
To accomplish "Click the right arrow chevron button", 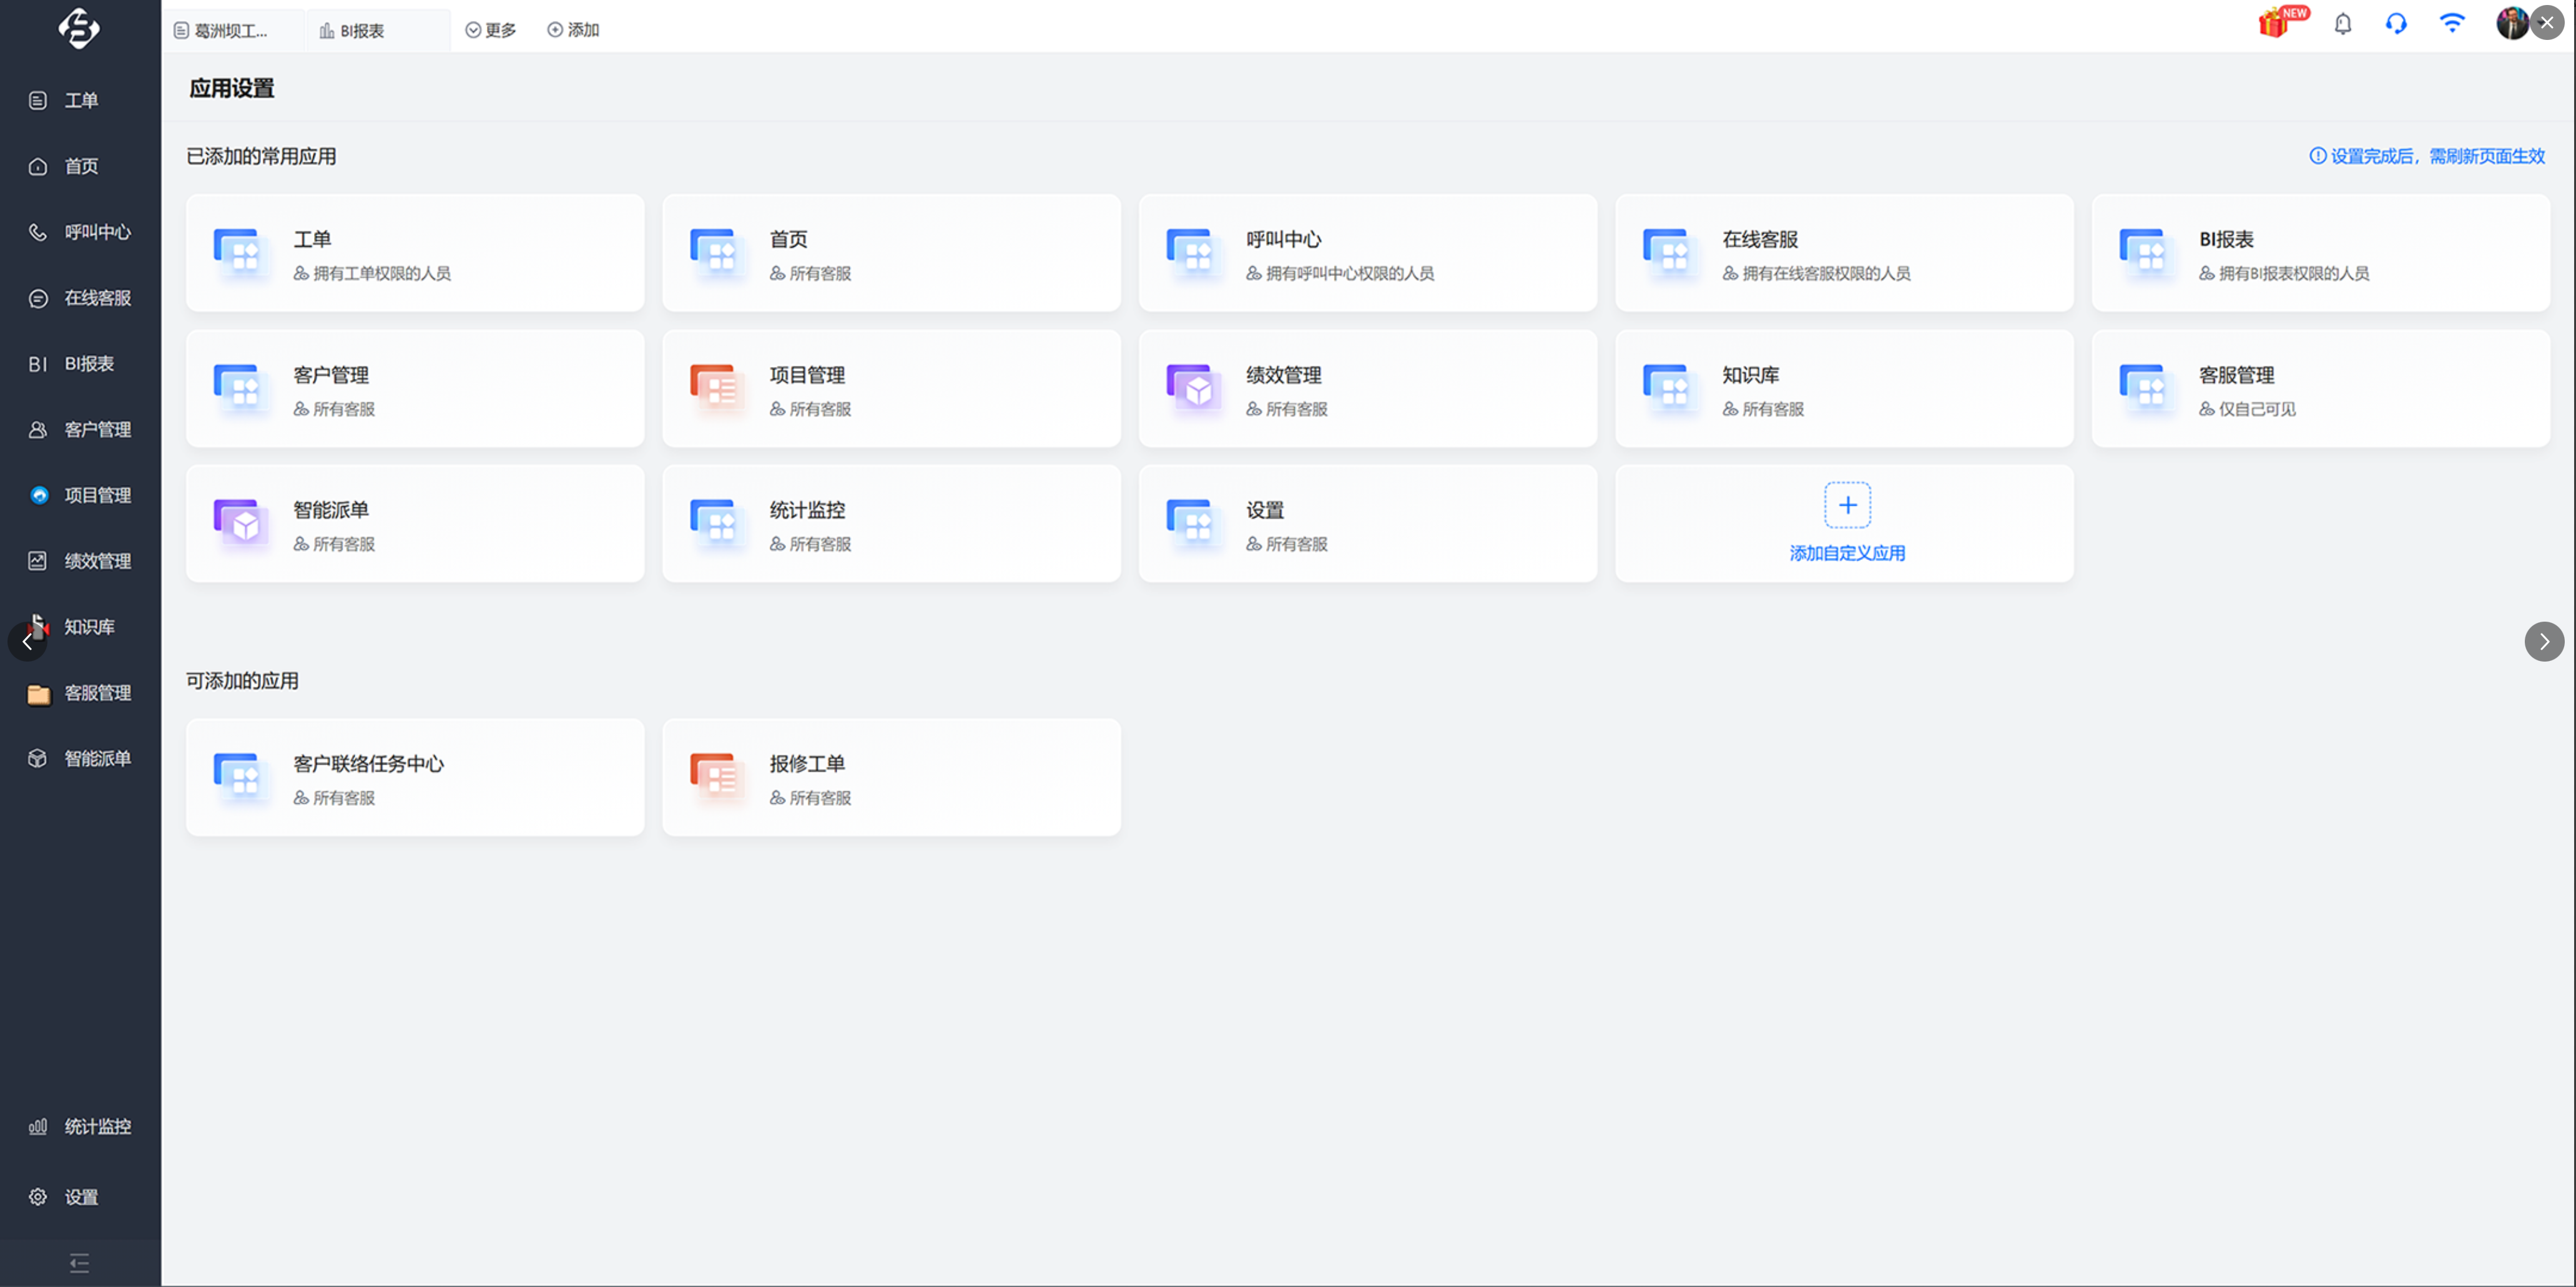I will [2544, 642].
